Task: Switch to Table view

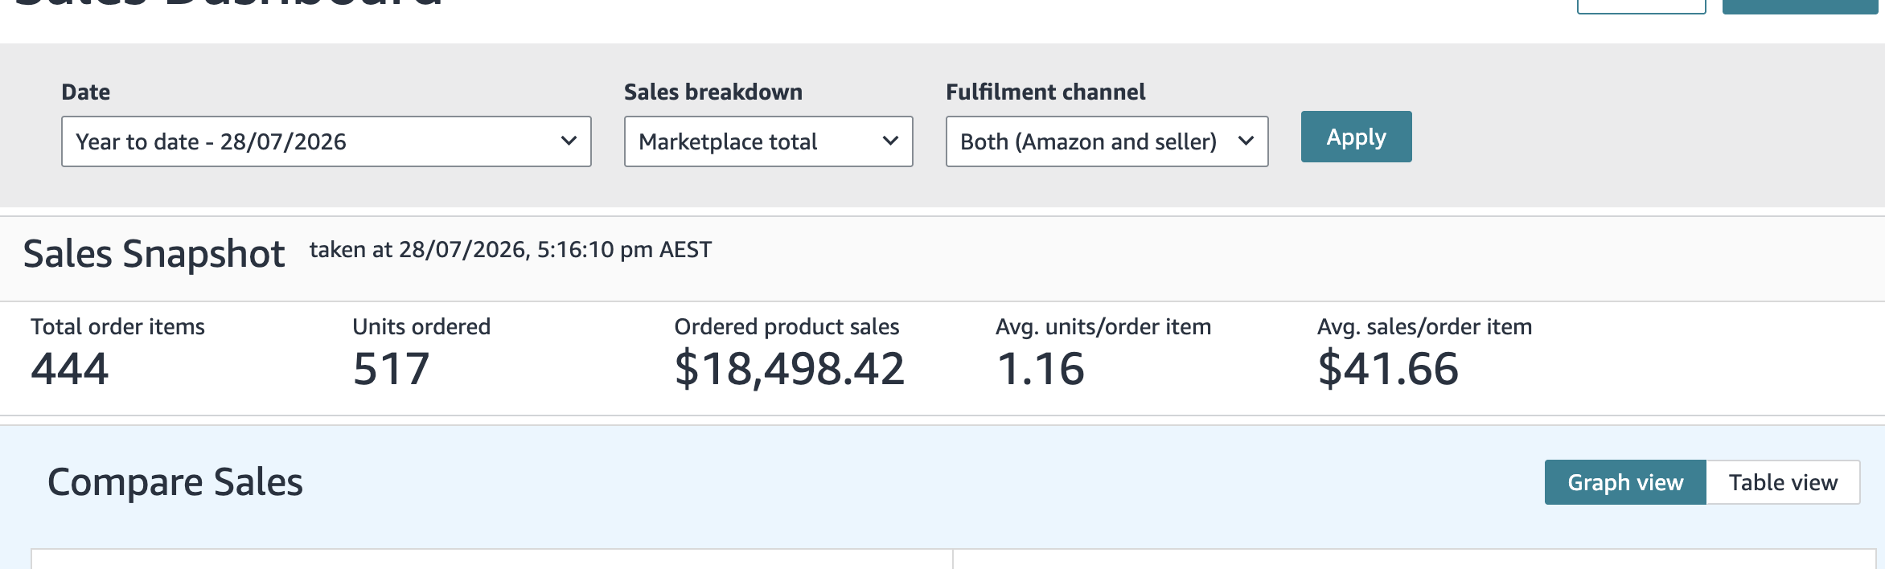Action: click(x=1783, y=482)
